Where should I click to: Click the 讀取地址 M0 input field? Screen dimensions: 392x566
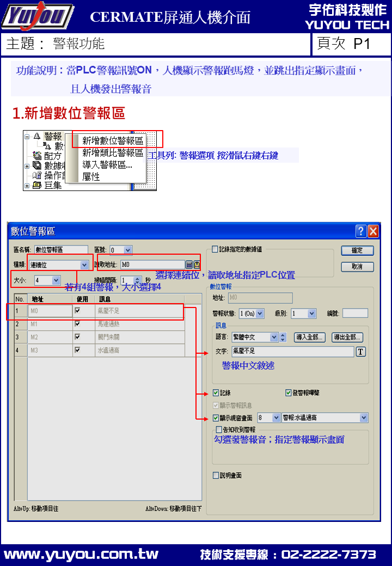coord(152,264)
